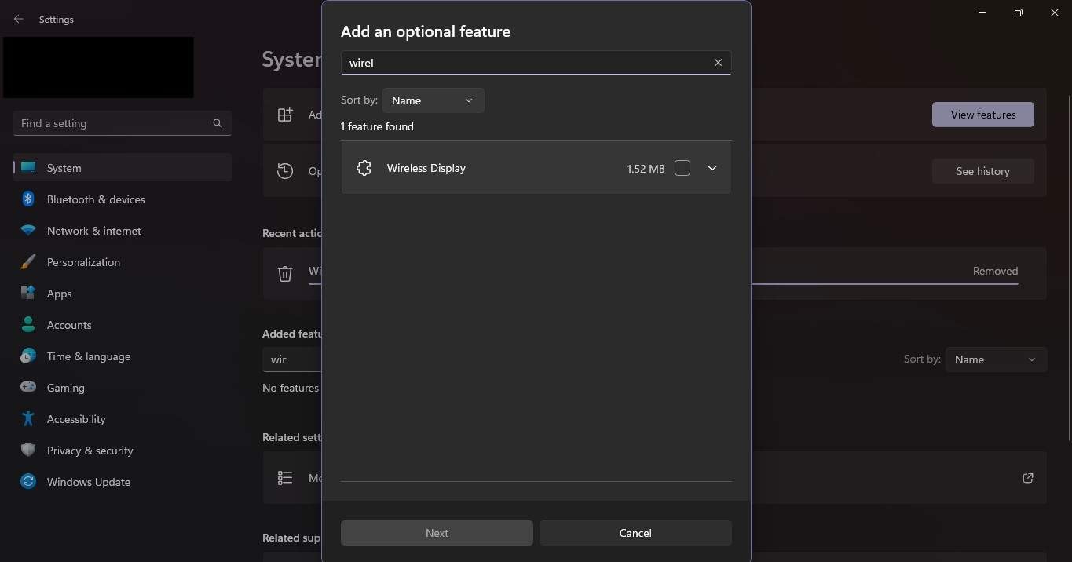Click the add optional feature grid icon
The image size is (1072, 562).
285,115
